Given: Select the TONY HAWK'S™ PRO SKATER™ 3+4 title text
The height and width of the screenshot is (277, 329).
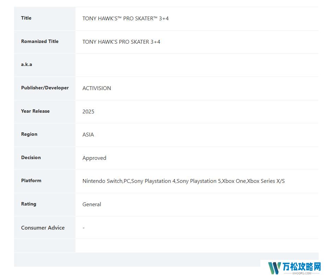Looking at the screenshot, I should pyautogui.click(x=126, y=19).
